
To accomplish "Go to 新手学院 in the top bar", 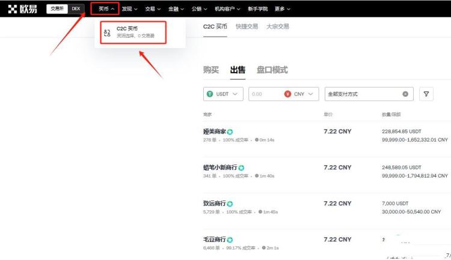I will coord(259,9).
